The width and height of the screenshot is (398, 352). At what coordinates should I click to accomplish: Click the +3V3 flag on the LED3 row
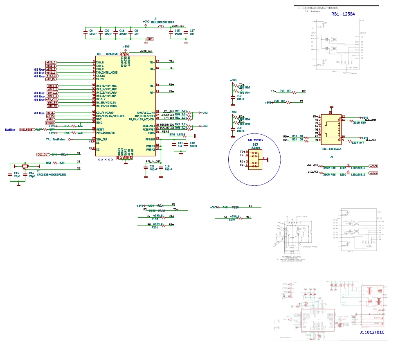(373, 166)
